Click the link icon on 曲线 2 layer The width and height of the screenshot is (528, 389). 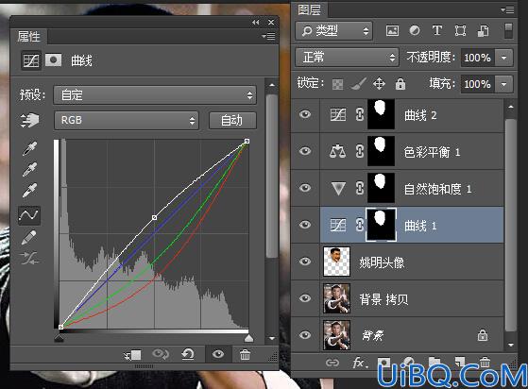360,114
